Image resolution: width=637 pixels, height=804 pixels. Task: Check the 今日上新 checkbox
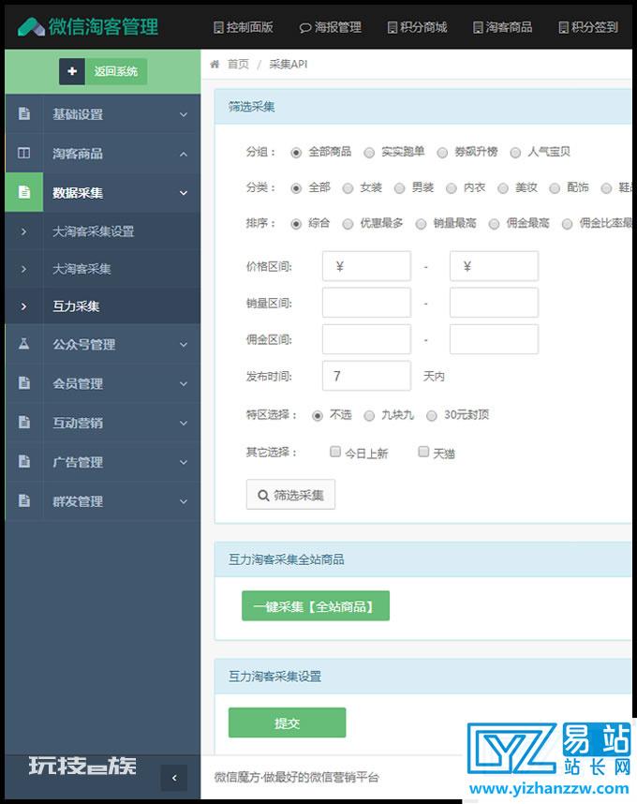[x=335, y=452]
